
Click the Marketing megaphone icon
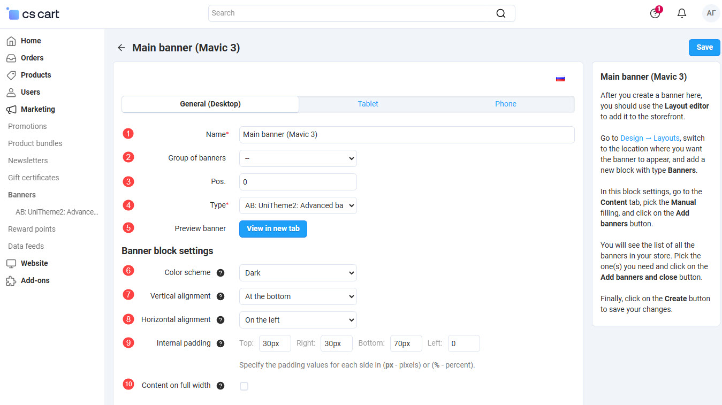11,109
